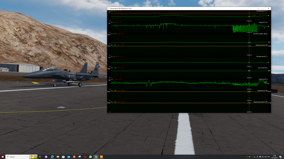Screen dimensions: 284x159
Task: Close the MSI Afterburner monitoring window
Action: [268, 8]
